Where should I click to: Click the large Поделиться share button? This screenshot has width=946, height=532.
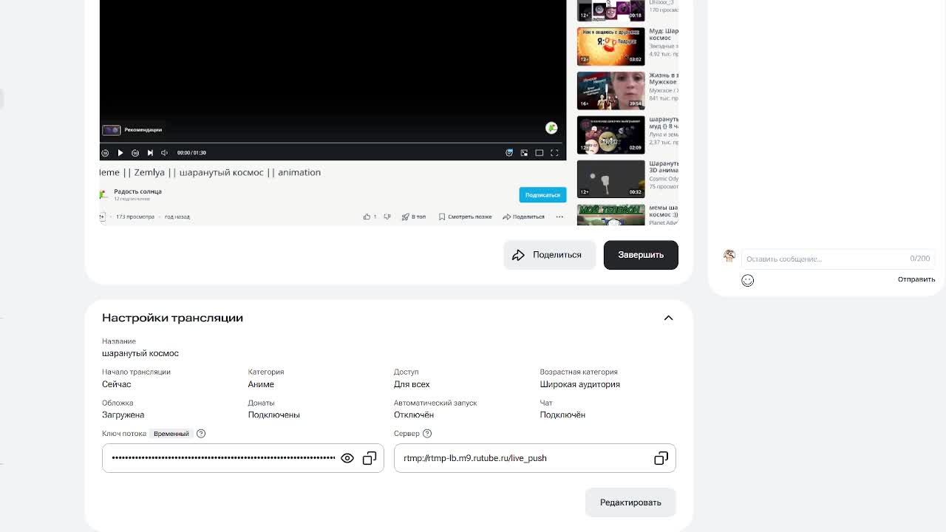point(549,255)
